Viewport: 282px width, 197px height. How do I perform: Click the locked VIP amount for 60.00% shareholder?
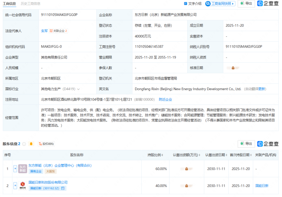[x=186, y=169]
